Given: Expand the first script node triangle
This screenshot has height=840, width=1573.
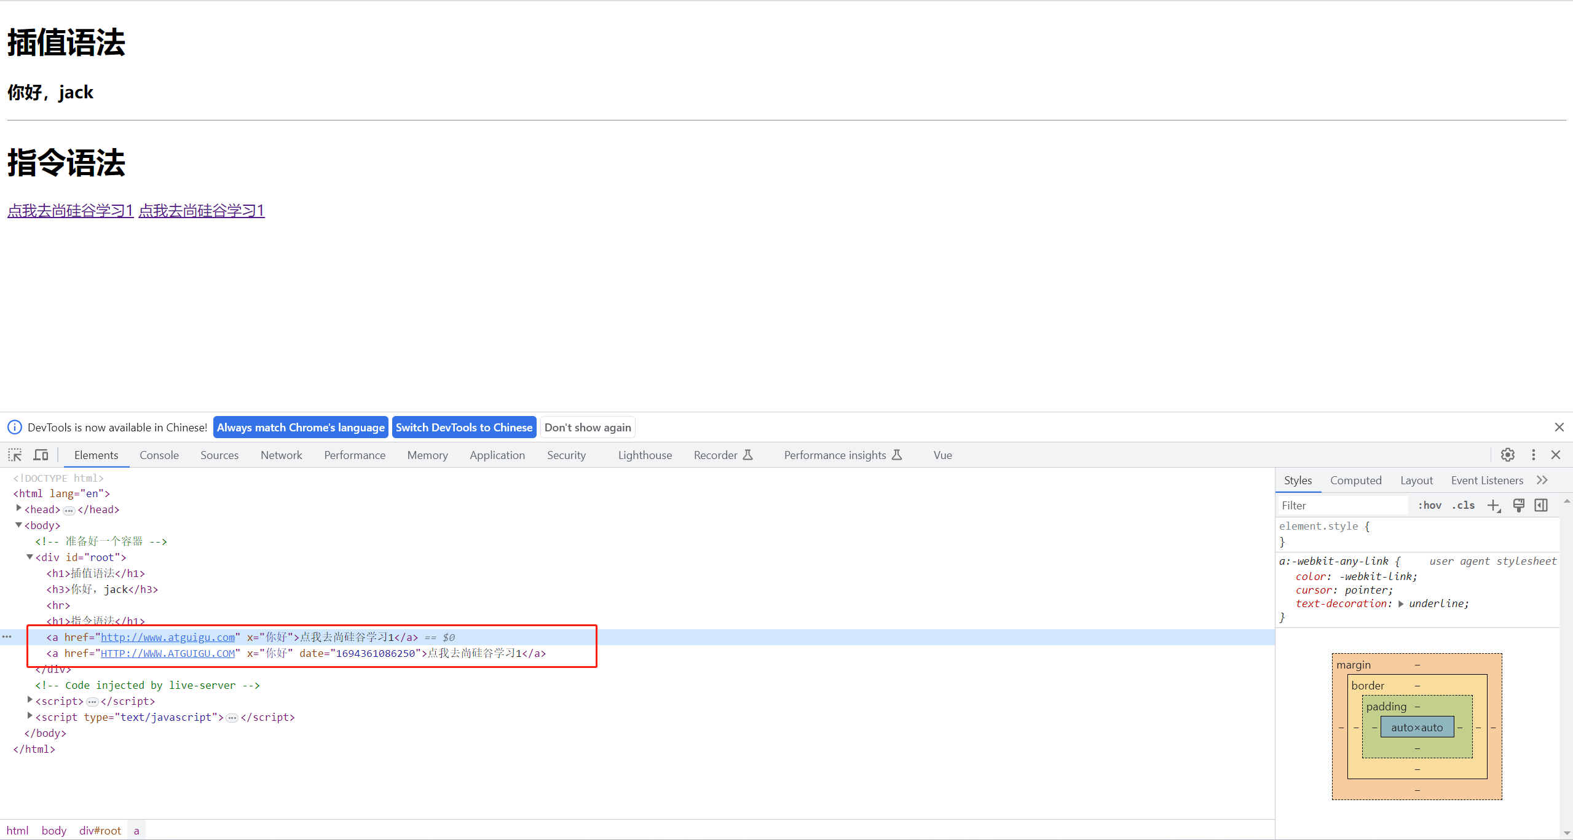Looking at the screenshot, I should (30, 701).
